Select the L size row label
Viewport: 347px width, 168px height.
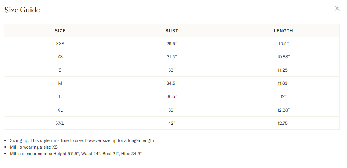pos(60,96)
